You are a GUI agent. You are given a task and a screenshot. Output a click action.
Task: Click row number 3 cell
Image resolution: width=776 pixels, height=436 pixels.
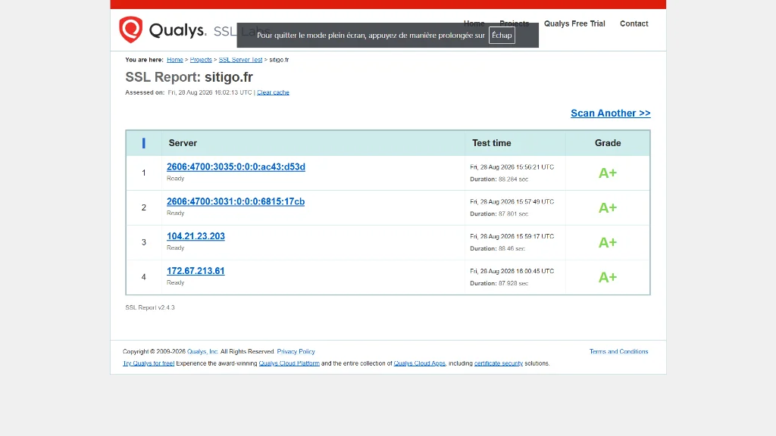(x=144, y=242)
